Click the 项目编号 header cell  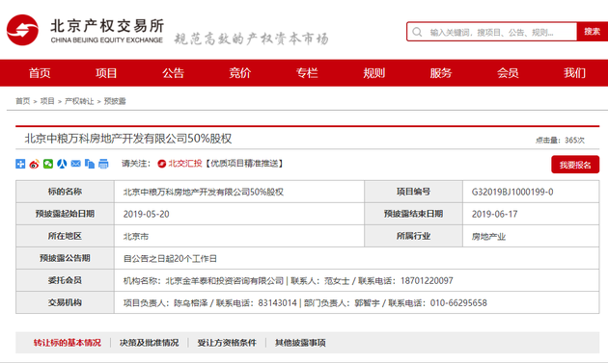point(413,192)
